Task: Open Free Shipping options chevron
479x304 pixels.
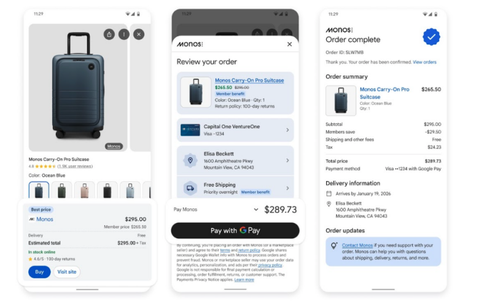Action: click(287, 188)
